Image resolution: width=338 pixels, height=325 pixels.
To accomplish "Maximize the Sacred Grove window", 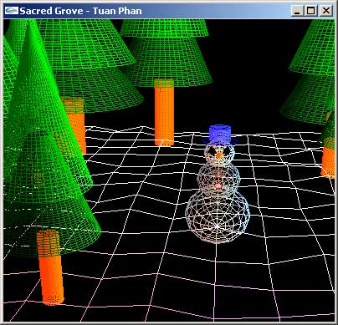I will 311,11.
